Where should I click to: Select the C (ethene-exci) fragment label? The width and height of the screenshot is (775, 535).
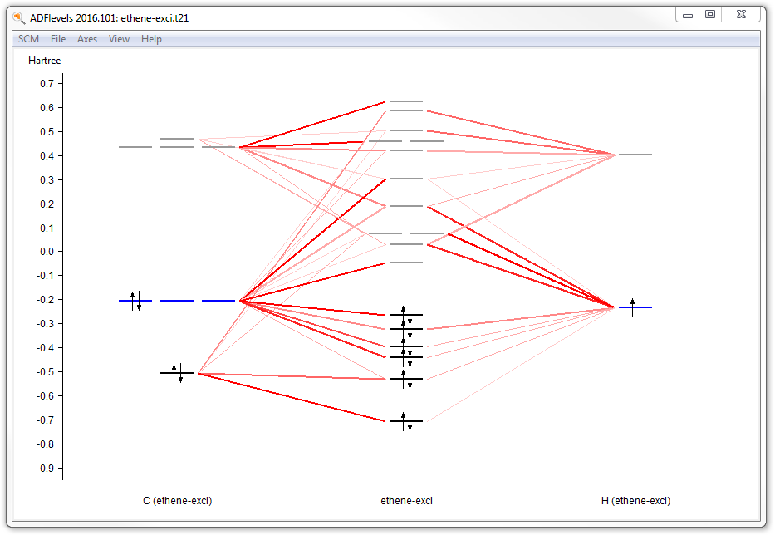(178, 501)
